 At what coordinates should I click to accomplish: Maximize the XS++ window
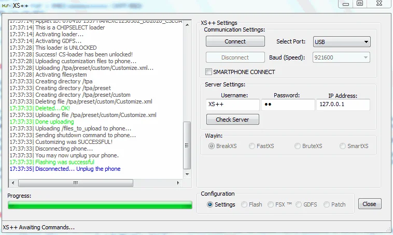[x=360, y=4]
